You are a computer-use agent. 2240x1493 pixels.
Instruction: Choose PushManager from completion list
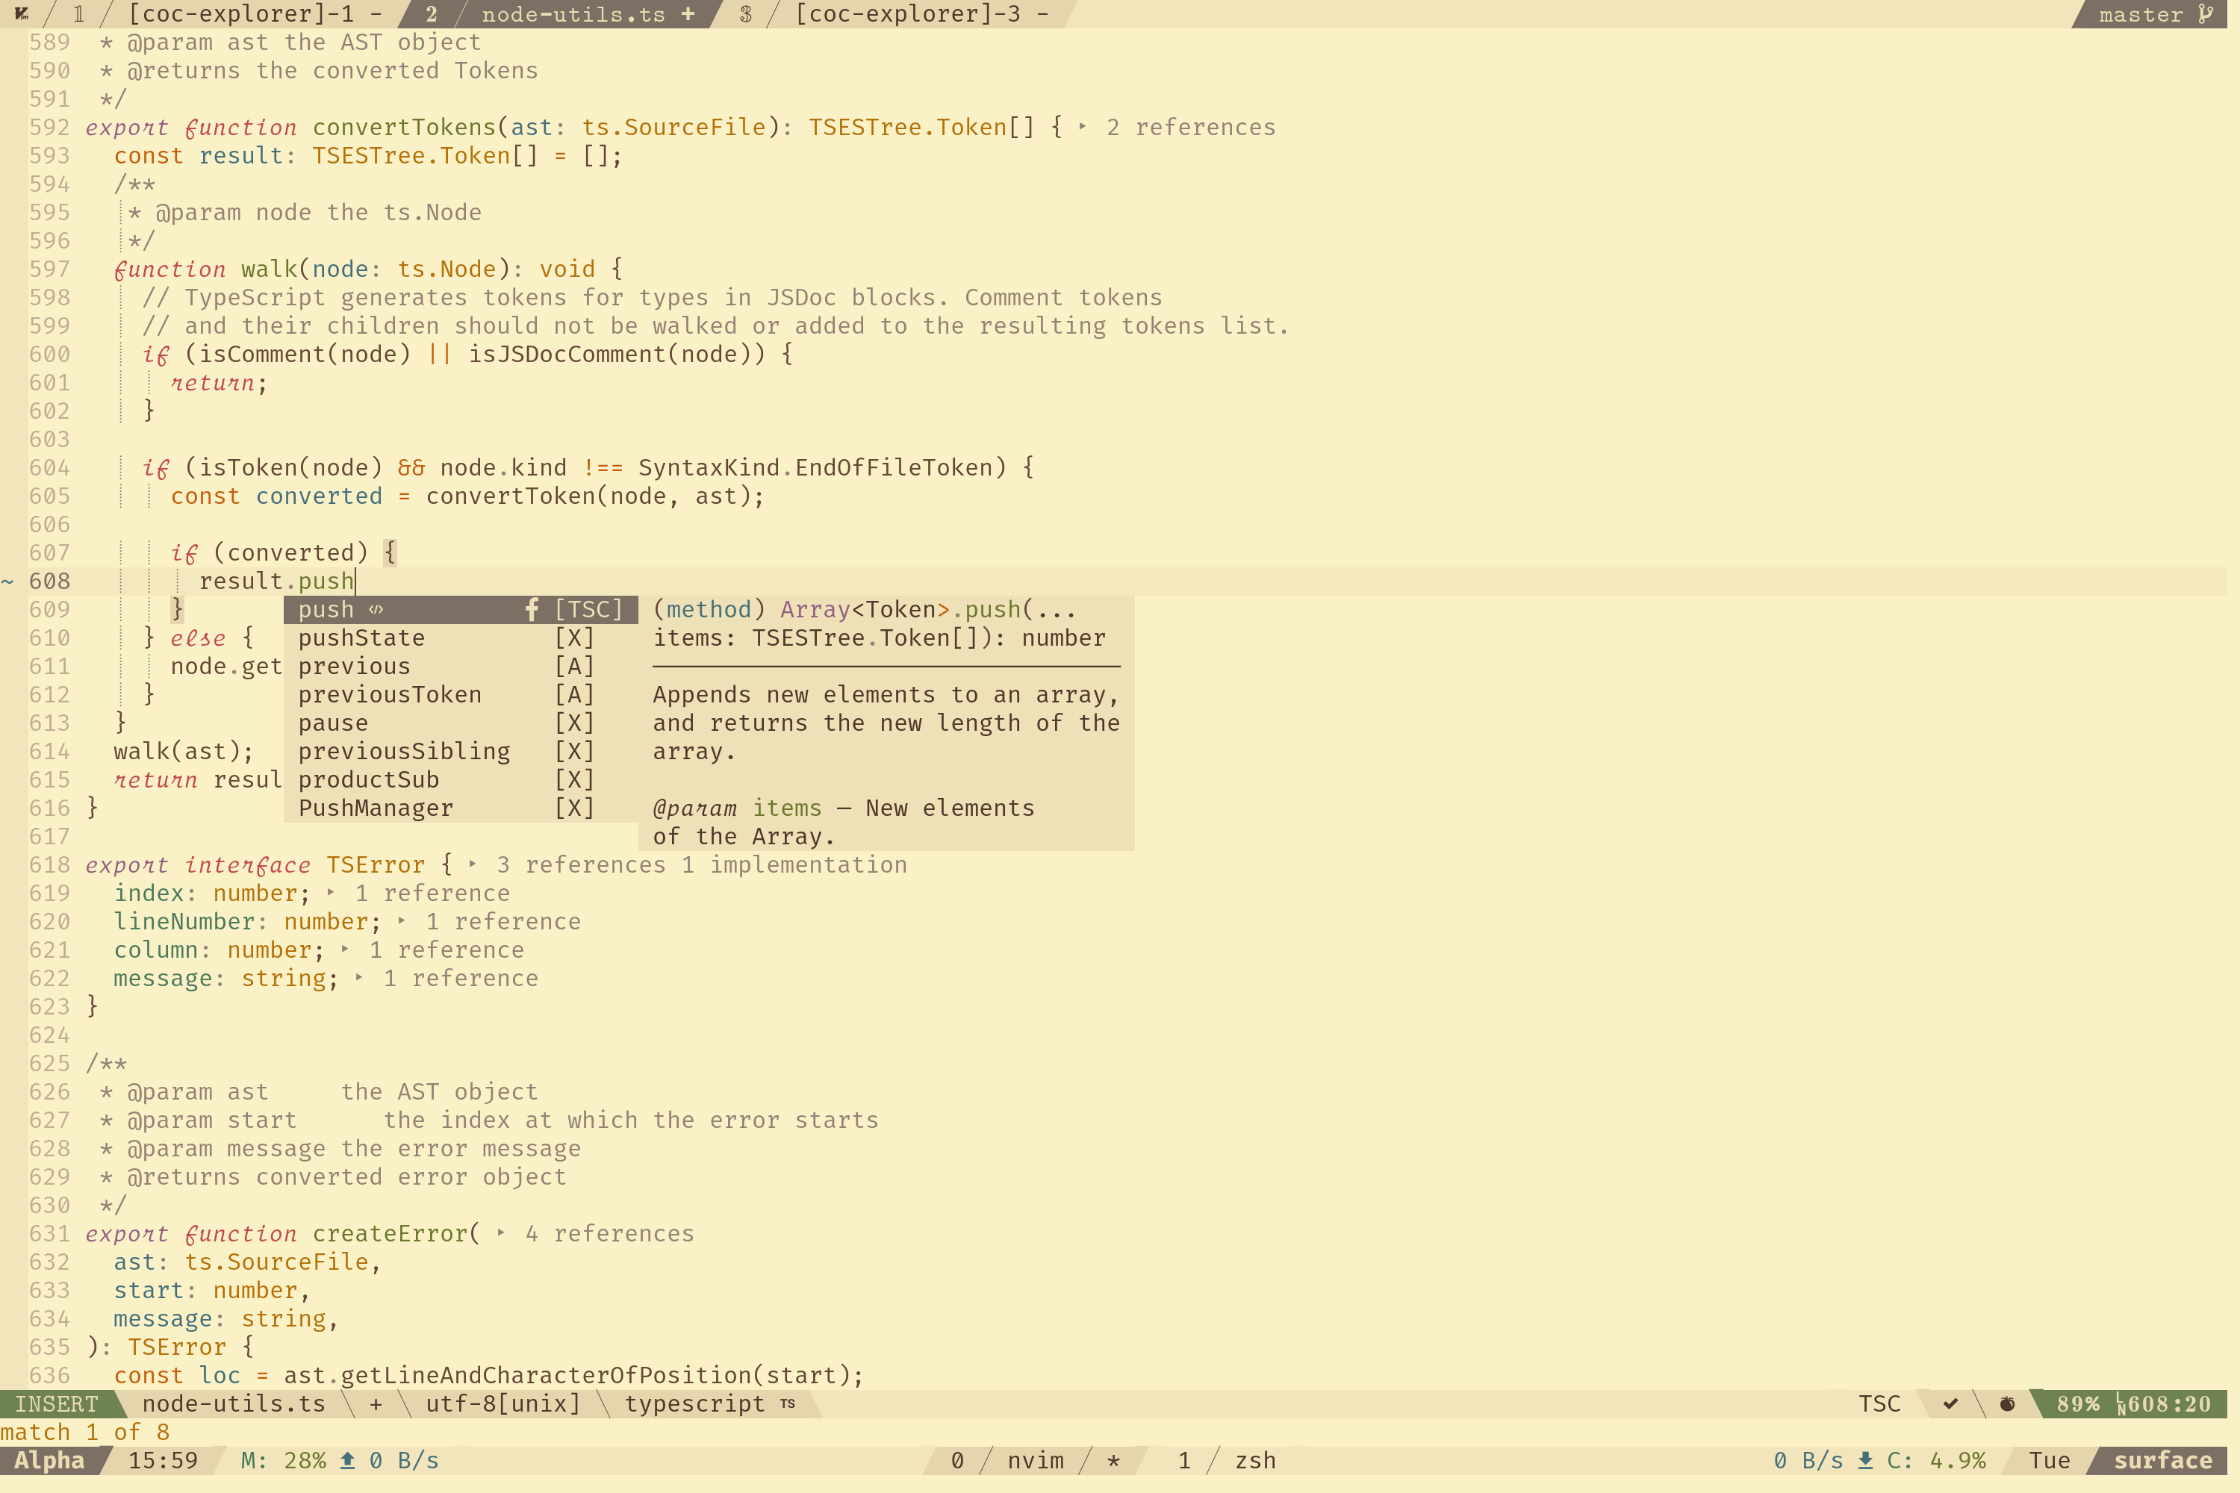click(x=460, y=808)
